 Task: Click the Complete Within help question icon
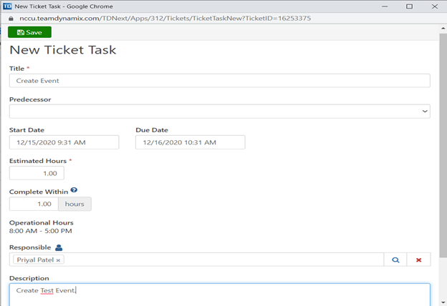pos(74,190)
